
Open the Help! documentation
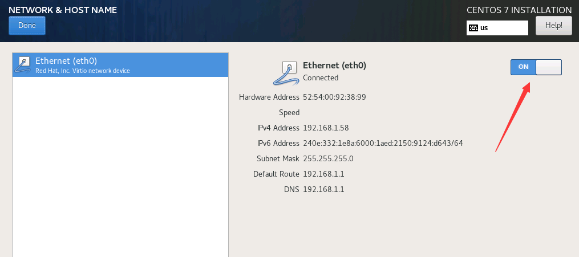pyautogui.click(x=553, y=26)
